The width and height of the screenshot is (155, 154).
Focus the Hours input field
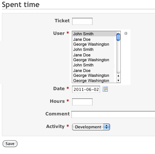[x=82, y=102]
